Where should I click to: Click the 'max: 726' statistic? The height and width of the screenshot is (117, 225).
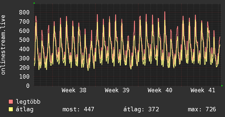(202, 109)
